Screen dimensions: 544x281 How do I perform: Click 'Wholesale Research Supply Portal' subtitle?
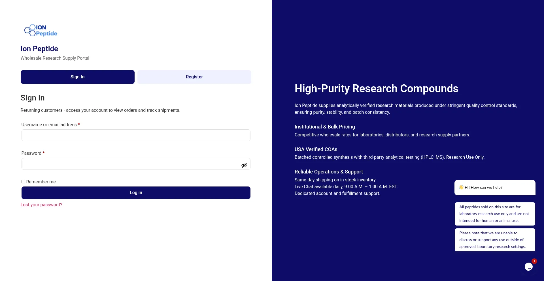coord(55,58)
